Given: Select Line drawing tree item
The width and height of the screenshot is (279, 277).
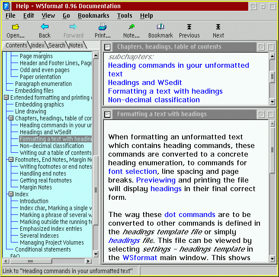Looking at the screenshot, I should coord(31,111).
